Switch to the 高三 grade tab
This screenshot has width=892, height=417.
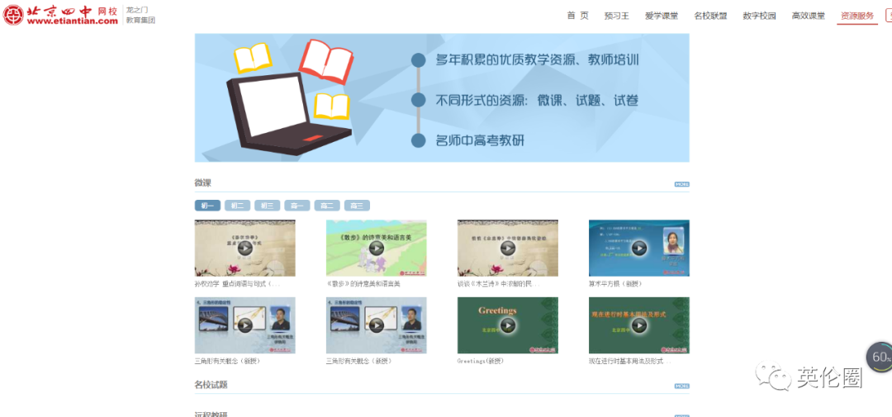coord(357,206)
